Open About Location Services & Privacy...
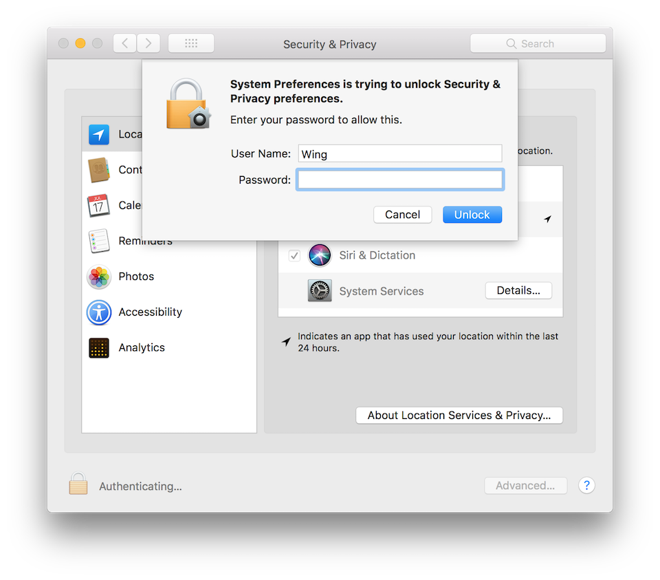Screen dimensions: 660x580 pyautogui.click(x=459, y=416)
